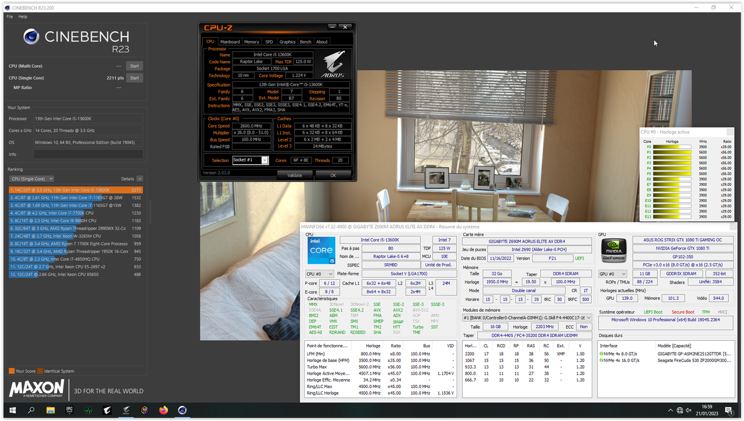The image size is (744, 421).
Task: Select ranking row Xeon W-3265M
Action: tap(76, 236)
